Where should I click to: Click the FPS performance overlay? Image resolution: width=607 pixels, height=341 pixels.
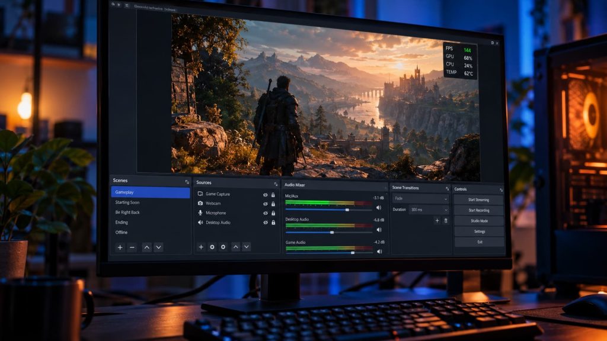(x=460, y=61)
